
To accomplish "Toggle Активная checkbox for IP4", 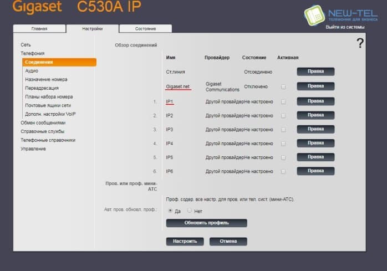I will 283,144.
